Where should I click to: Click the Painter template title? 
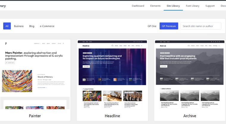35,116
